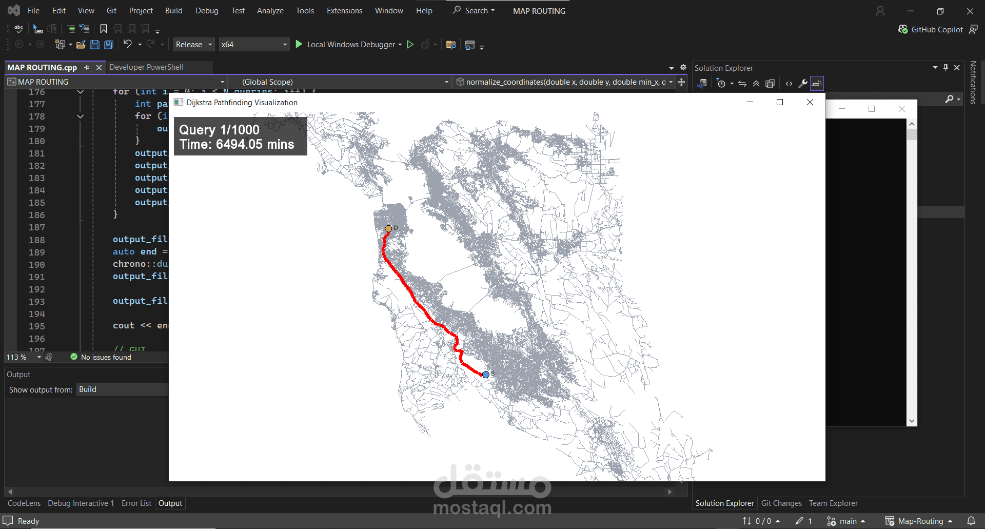Viewport: 985px width, 529px height.
Task: Open the Notifications side tab
Action: click(x=973, y=82)
